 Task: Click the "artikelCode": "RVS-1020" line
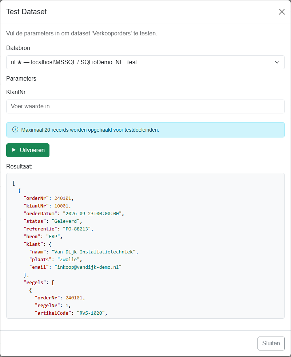(71, 313)
